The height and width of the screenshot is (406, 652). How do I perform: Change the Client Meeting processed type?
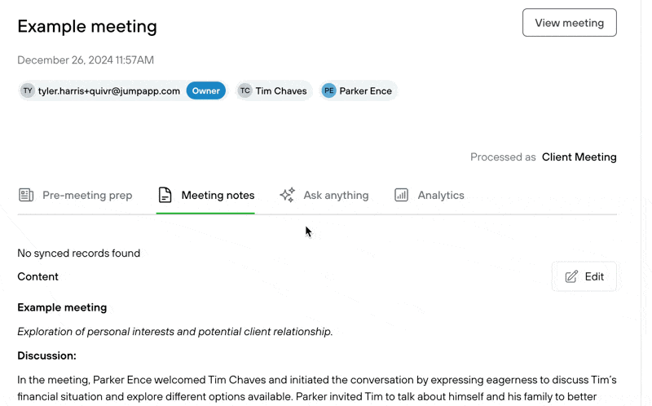click(579, 157)
